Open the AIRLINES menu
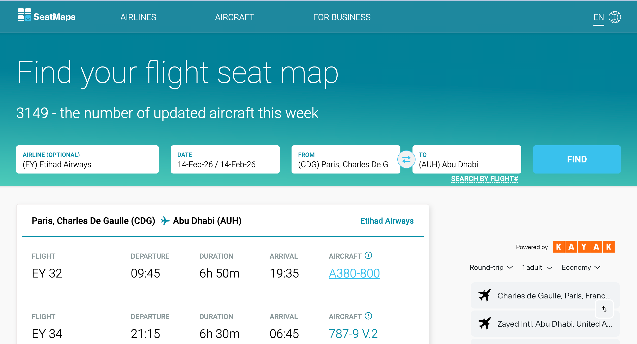 (x=138, y=17)
